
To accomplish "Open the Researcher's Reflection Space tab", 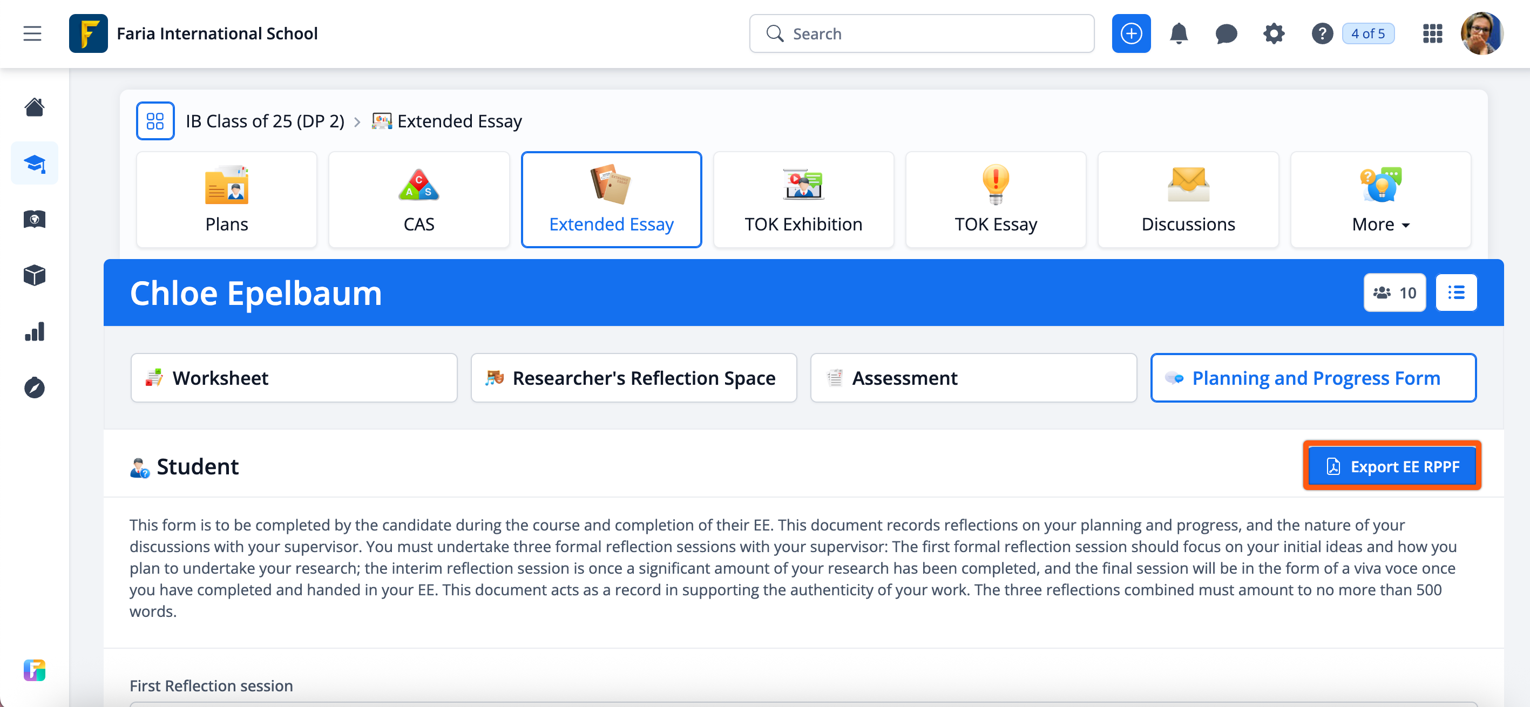I will point(633,378).
